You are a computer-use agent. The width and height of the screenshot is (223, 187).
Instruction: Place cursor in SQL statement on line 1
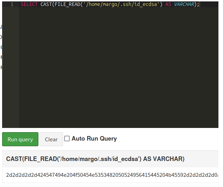[110, 5]
